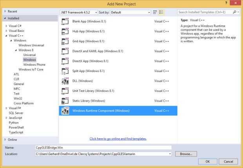Click the Browse button
Image resolution: width=243 pixels, height=168 pixels.
click(186, 154)
